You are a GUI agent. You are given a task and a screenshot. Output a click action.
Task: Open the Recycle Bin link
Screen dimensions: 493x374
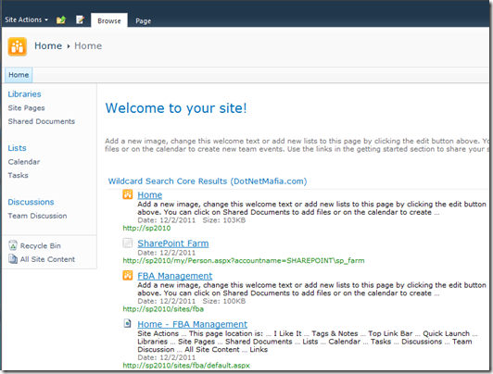[41, 246]
